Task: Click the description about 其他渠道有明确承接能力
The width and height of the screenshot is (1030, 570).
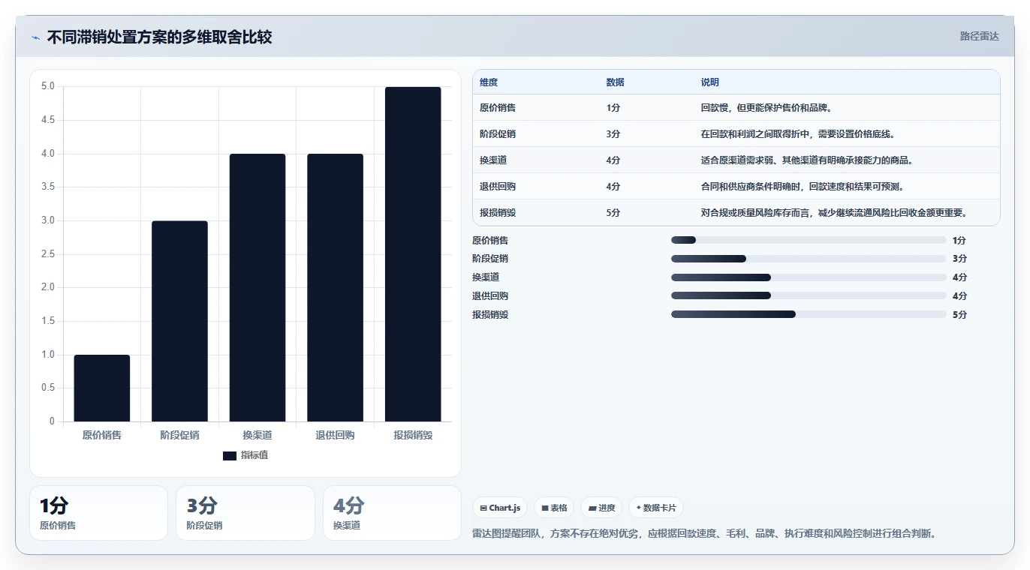Action: (807, 160)
